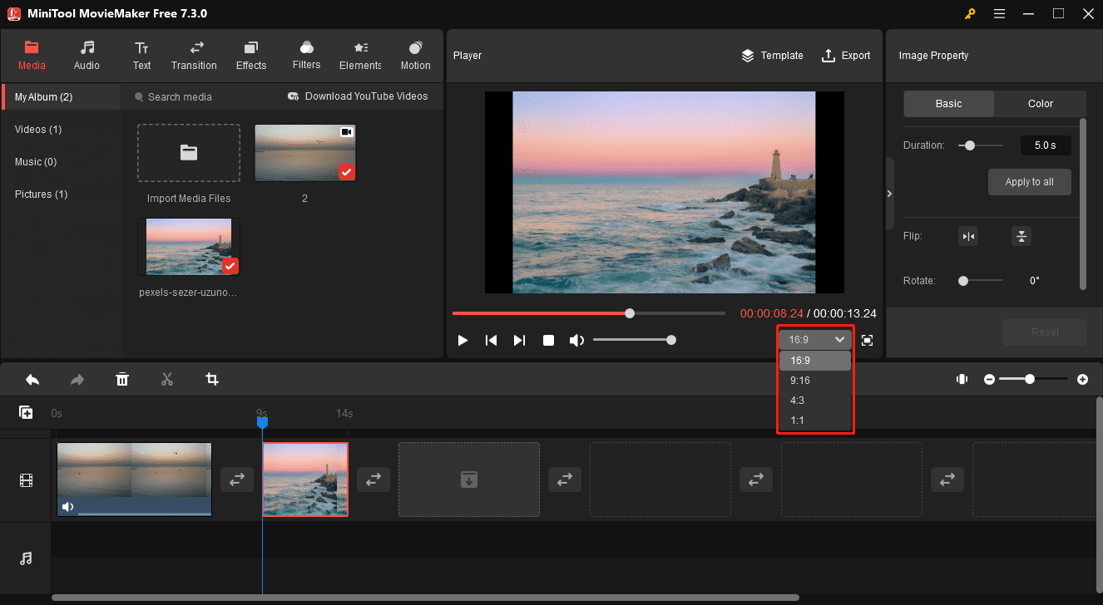Select the Motion effects icon
The width and height of the screenshot is (1103, 605).
click(x=415, y=49)
